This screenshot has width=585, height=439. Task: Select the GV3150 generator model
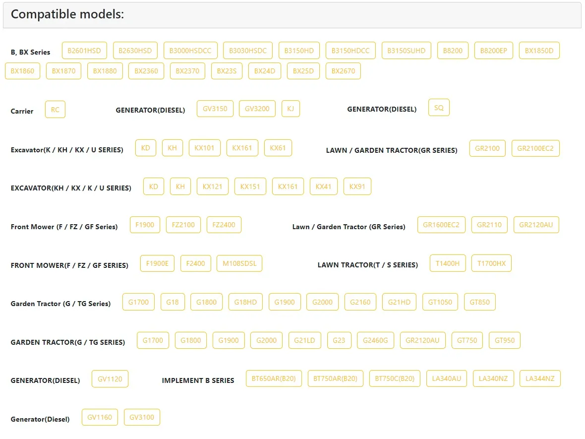[215, 109]
